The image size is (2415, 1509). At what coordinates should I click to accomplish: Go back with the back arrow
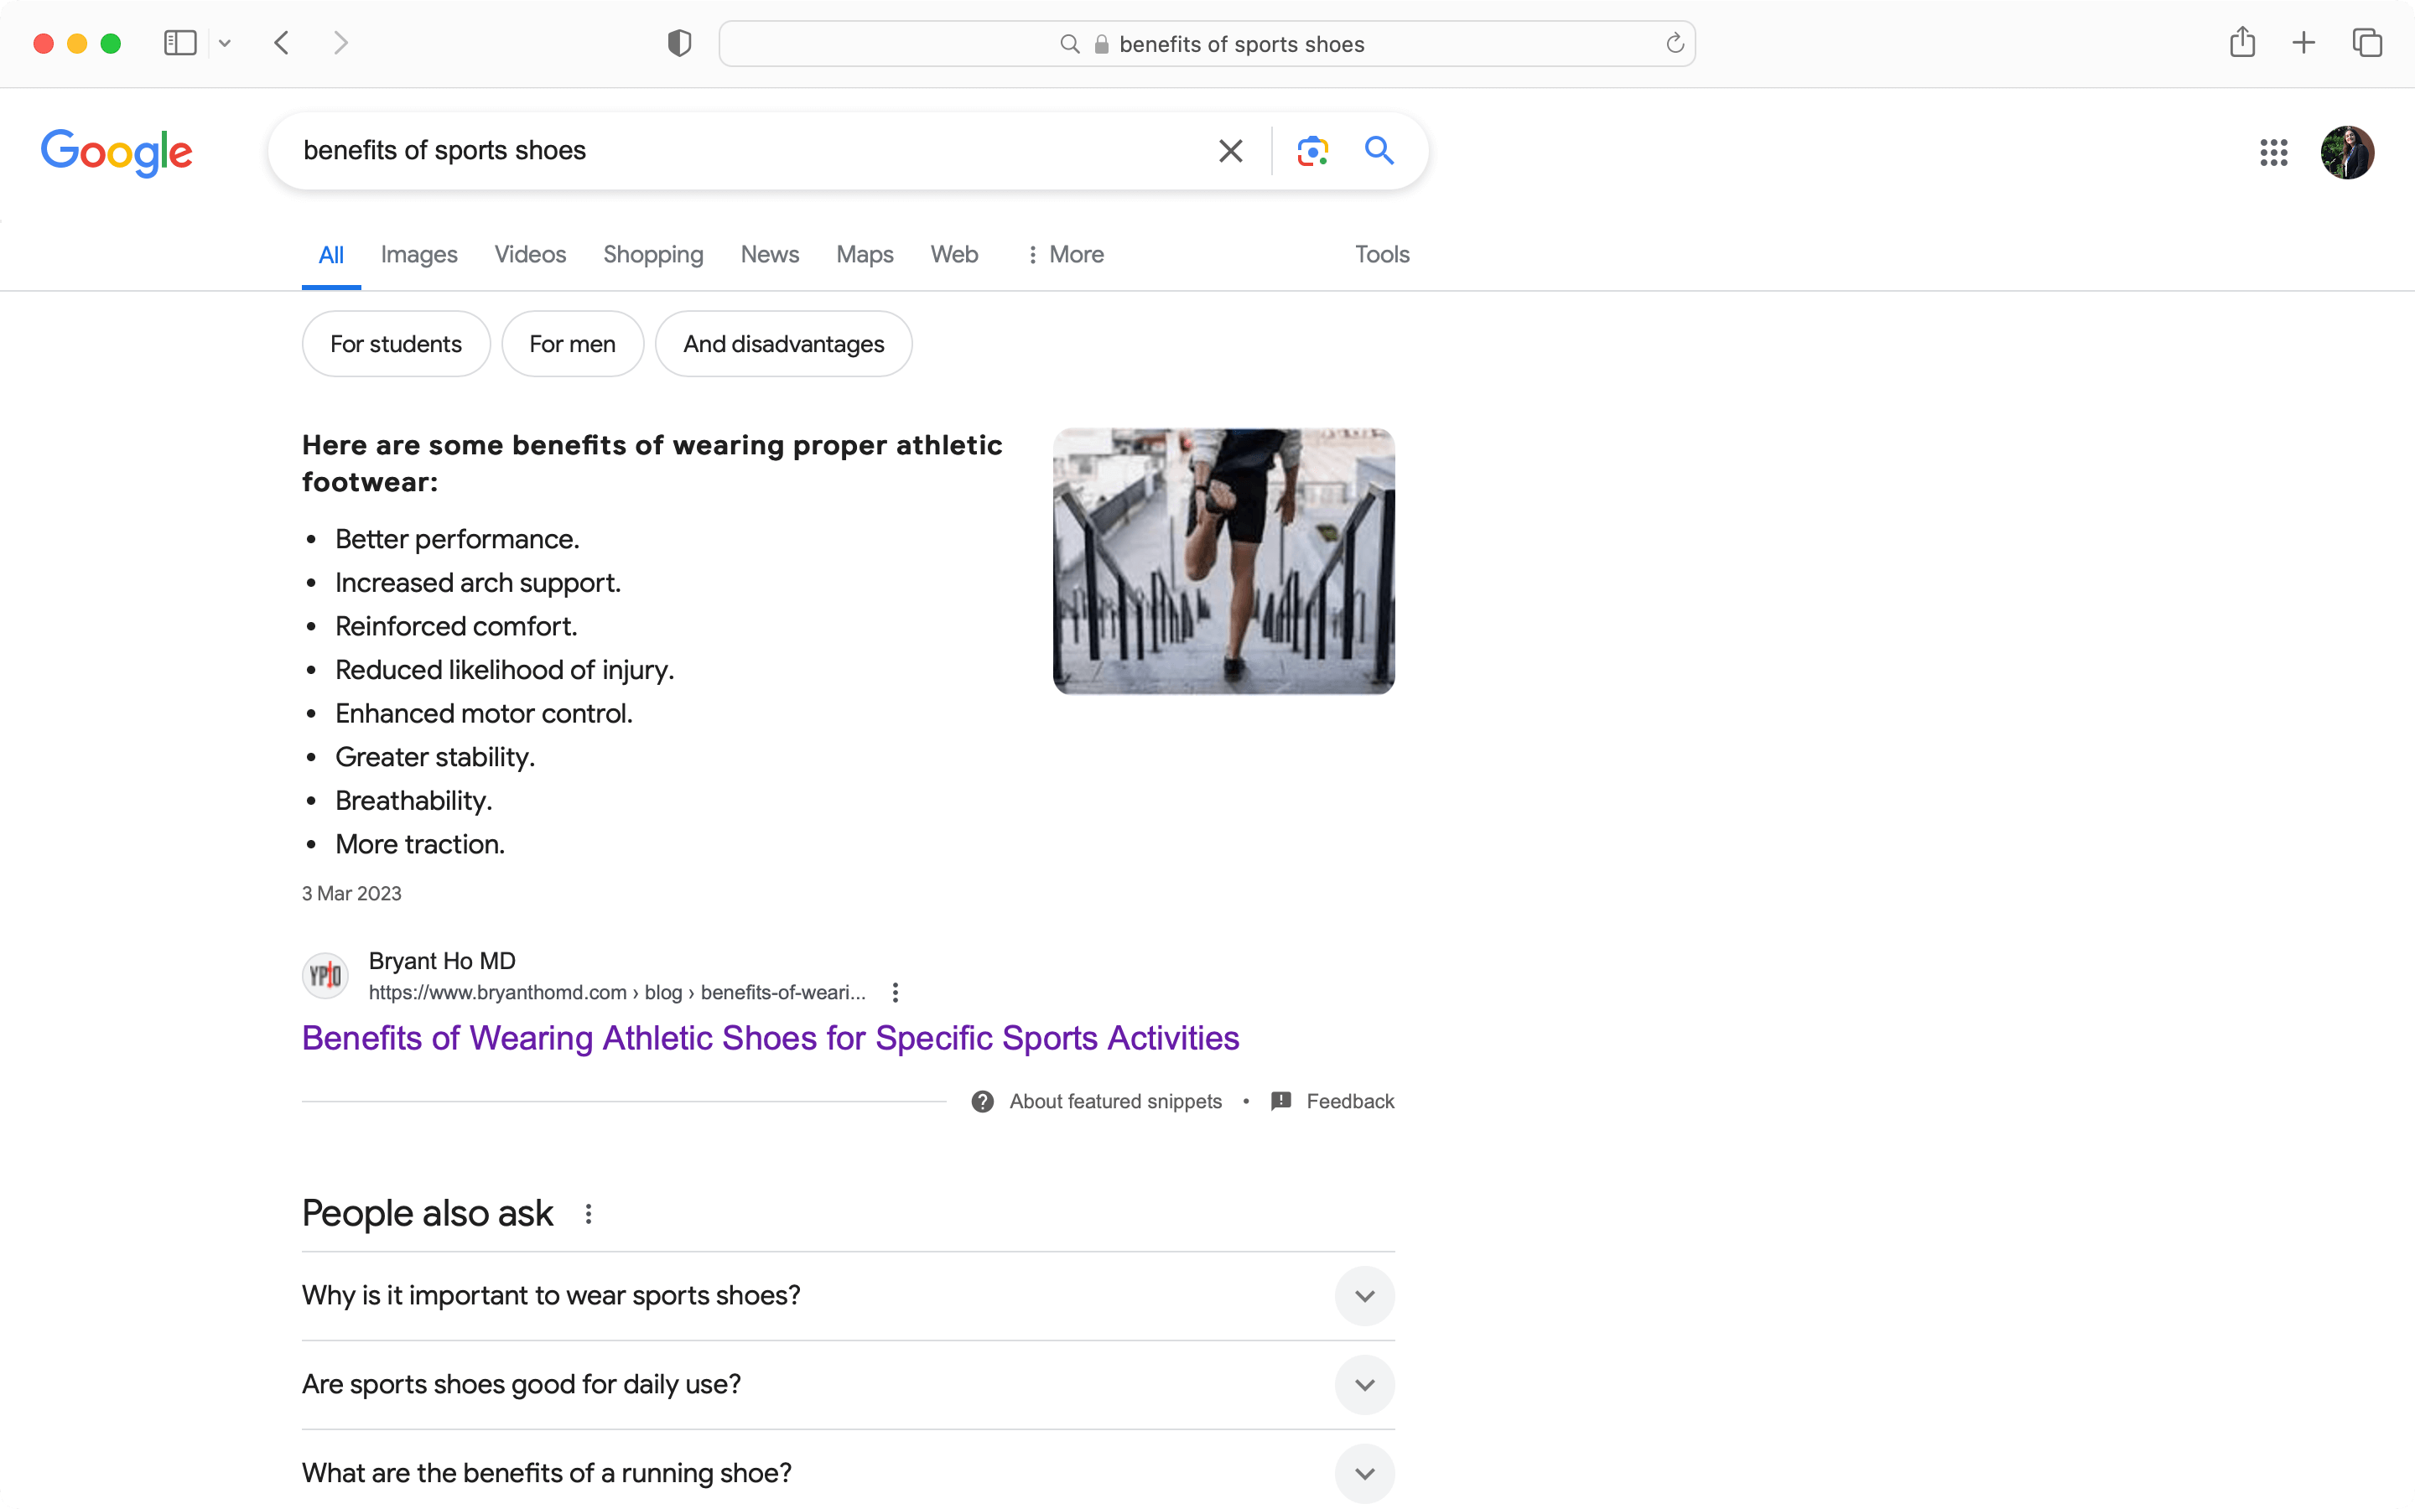point(283,43)
